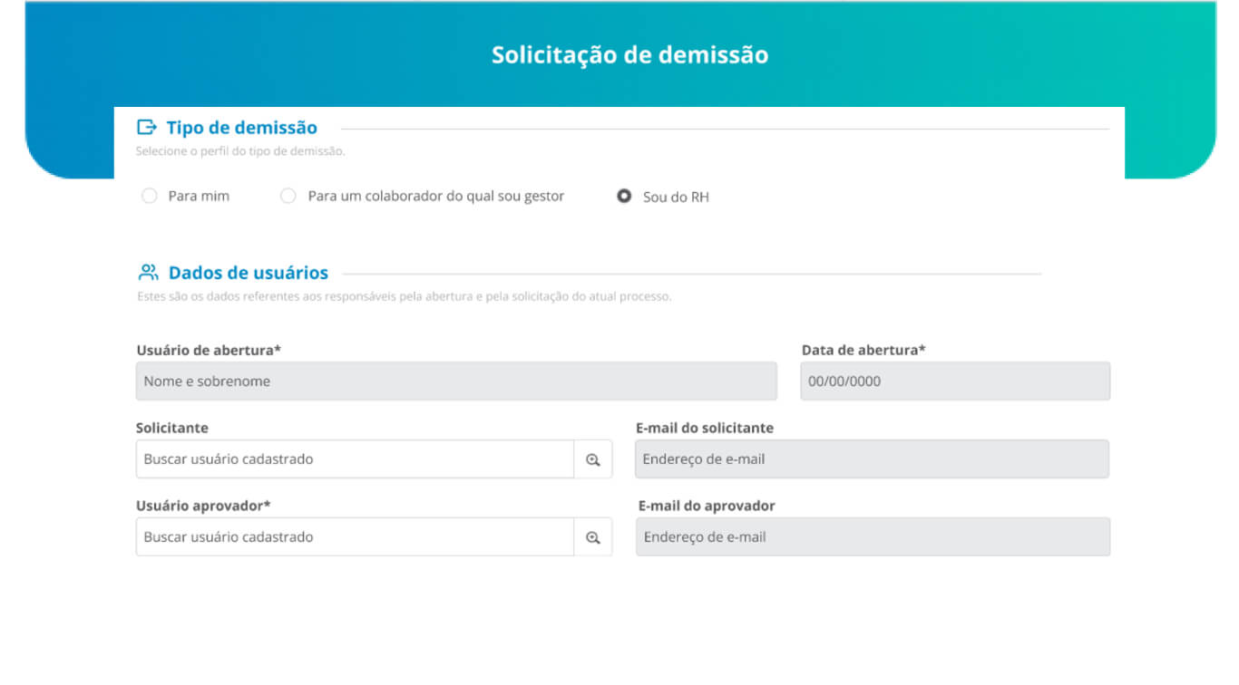The height and width of the screenshot is (685, 1239).
Task: Click the 'Solicitação de demissão' page title
Action: [x=629, y=55]
